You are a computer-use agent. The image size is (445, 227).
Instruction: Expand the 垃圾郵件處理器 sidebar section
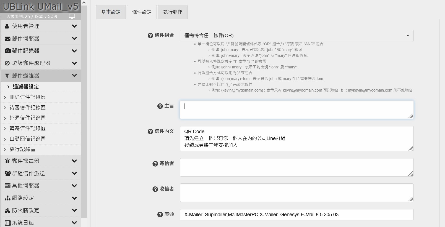[x=41, y=63]
